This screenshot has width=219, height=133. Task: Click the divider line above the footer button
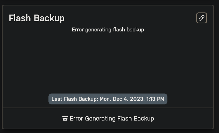click(x=108, y=108)
